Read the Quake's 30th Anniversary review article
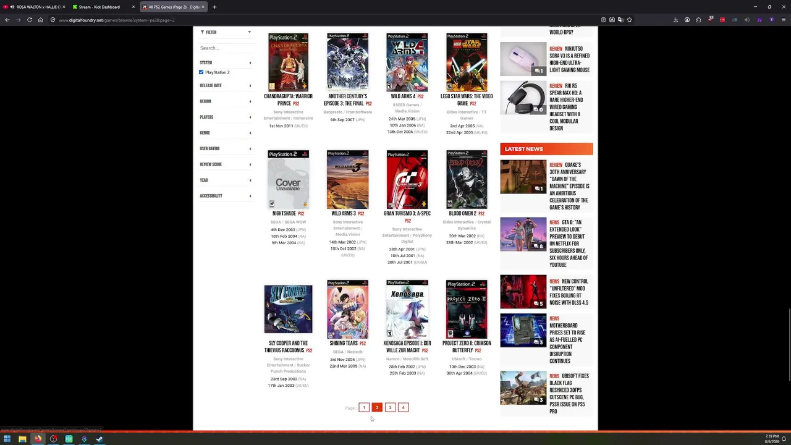 pos(569,186)
